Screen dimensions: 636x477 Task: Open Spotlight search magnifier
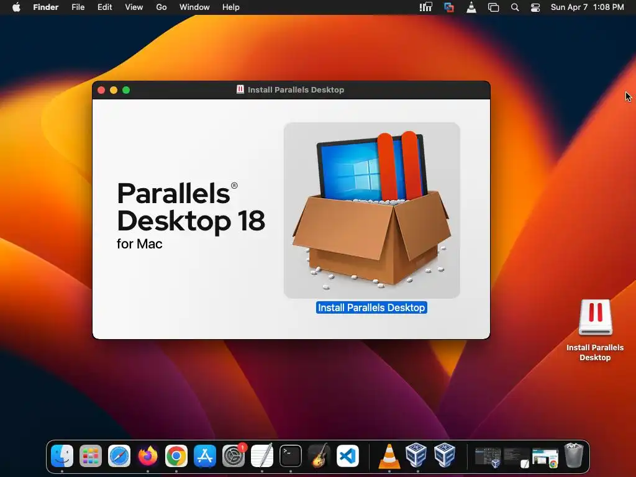pos(515,7)
